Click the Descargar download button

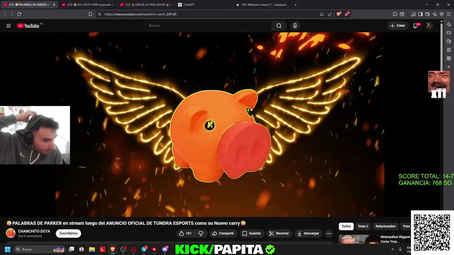point(308,233)
